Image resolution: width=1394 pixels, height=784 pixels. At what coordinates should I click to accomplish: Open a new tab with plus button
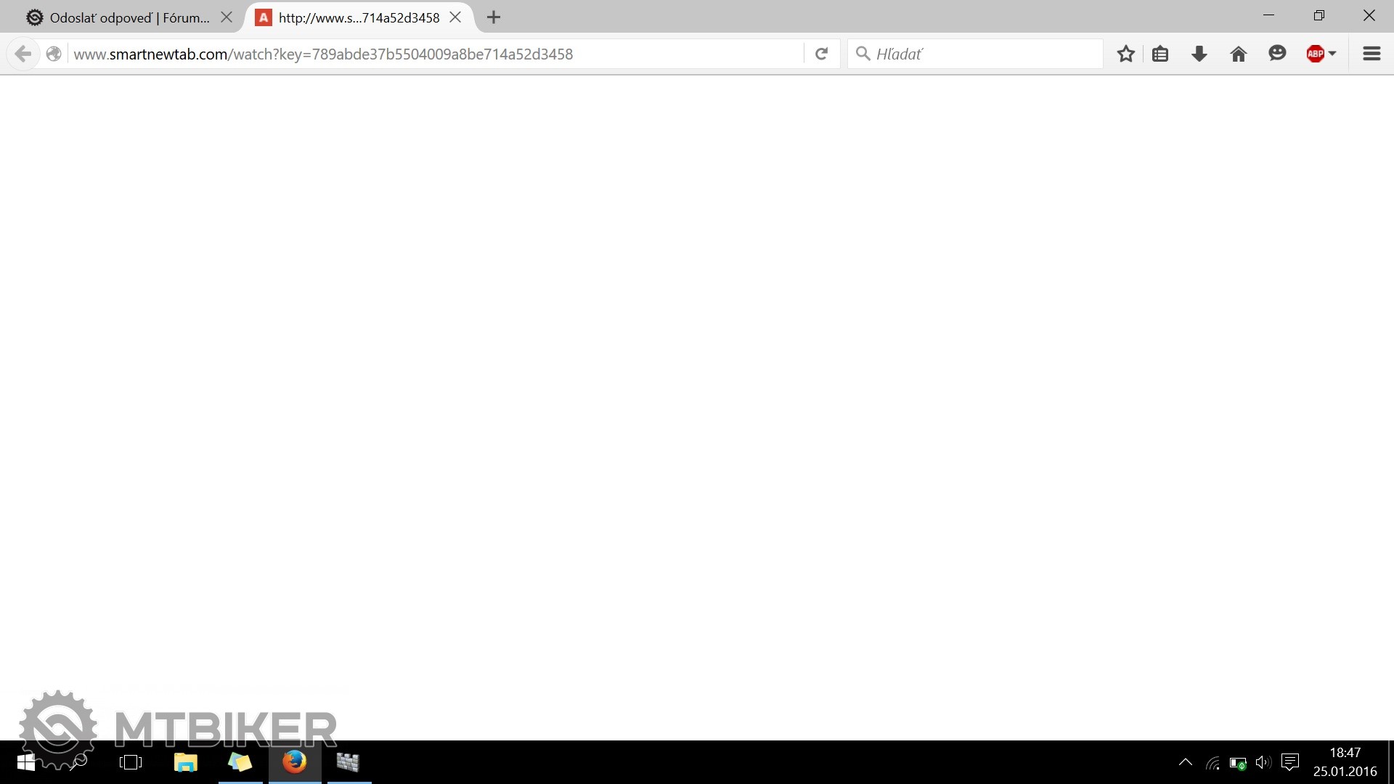pos(494,17)
